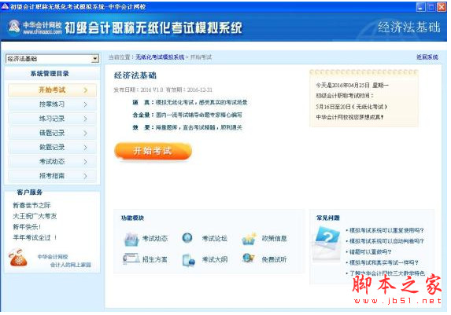
Task: Click the 羊年考试全过 text line
Action: point(35,238)
